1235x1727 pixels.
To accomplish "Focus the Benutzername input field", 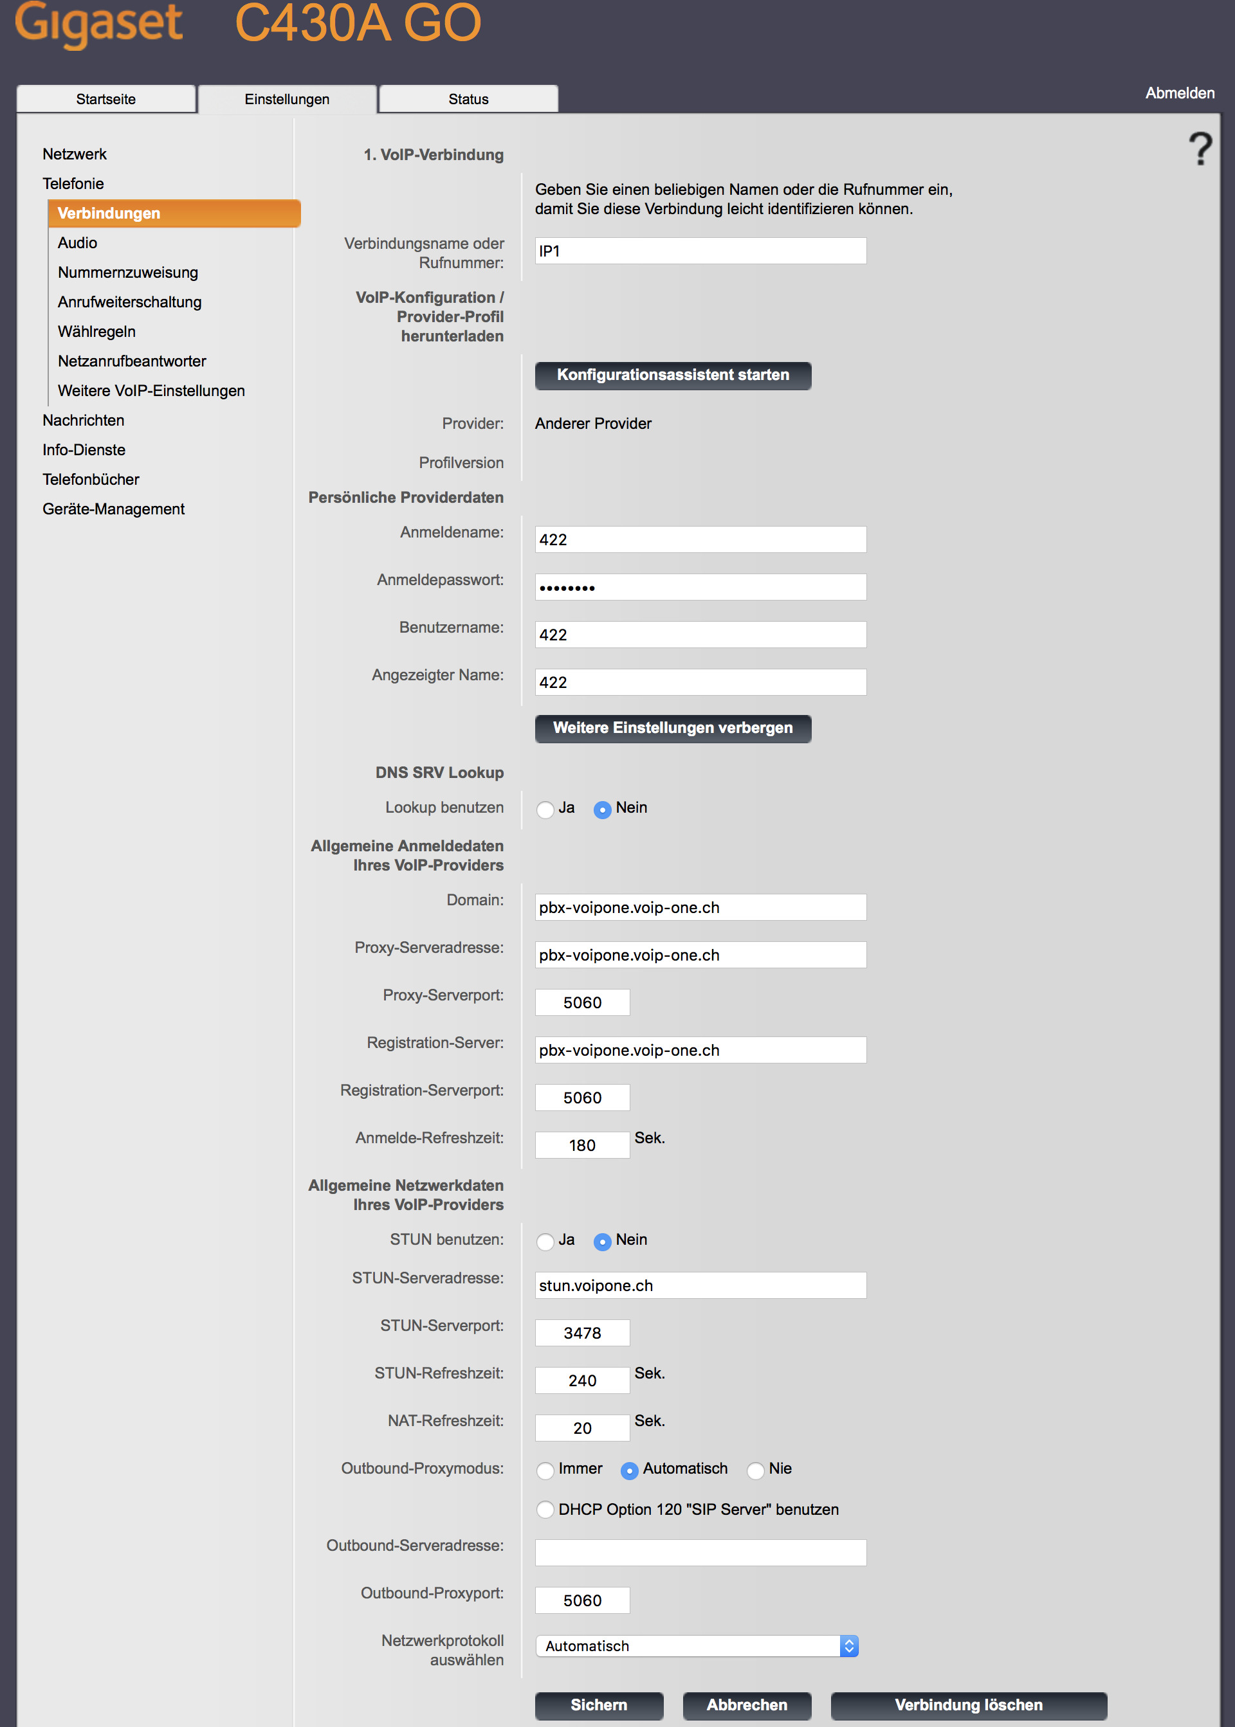I will pos(700,635).
